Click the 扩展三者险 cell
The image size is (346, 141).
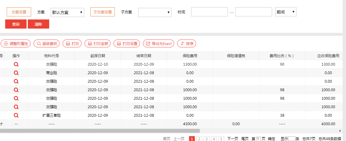point(52,115)
